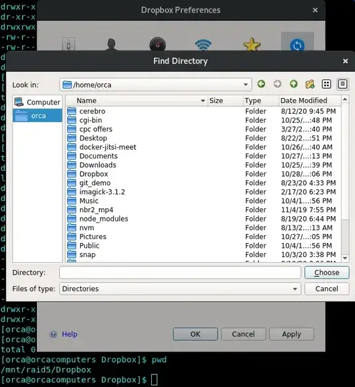Open the Help link in Dropbox Preferences
Screen dimensions: 355x387
click(x=70, y=334)
